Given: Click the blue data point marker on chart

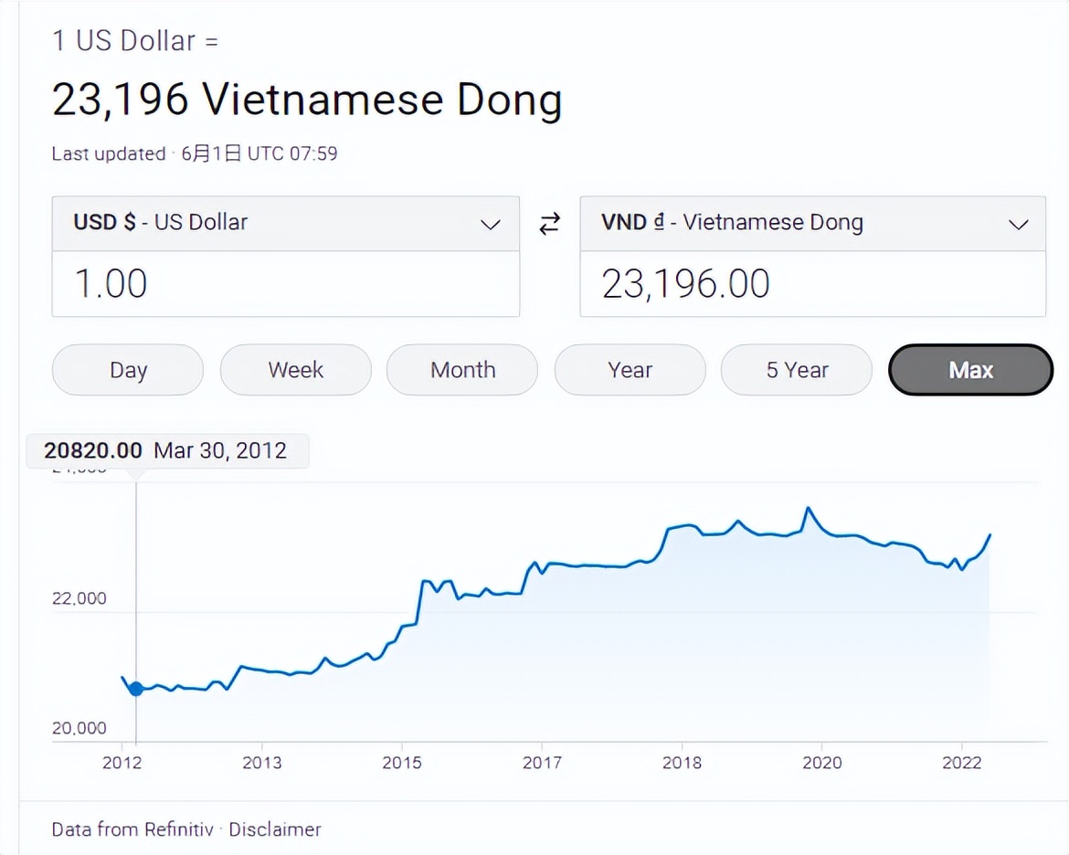Looking at the screenshot, I should coord(136,689).
